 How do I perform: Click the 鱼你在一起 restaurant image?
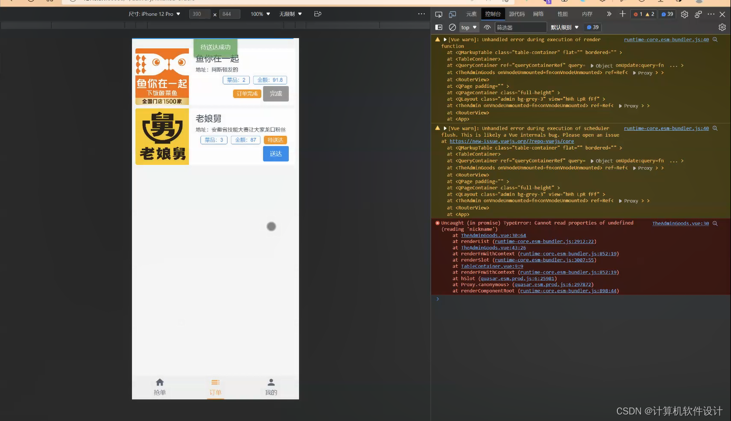point(162,77)
